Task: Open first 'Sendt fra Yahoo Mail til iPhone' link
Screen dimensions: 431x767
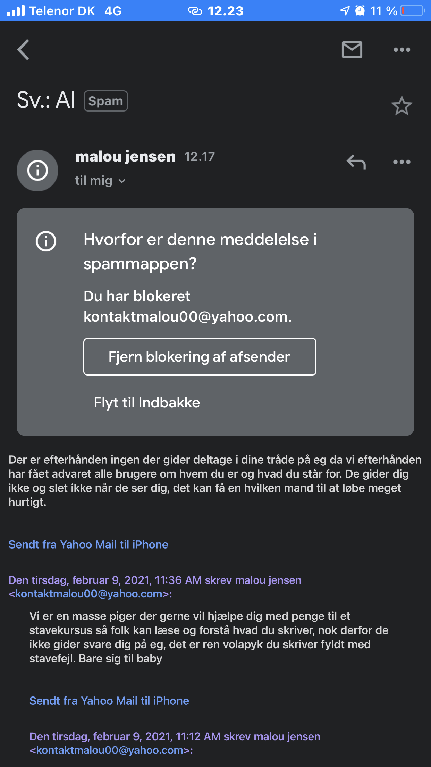Action: pyautogui.click(x=88, y=544)
